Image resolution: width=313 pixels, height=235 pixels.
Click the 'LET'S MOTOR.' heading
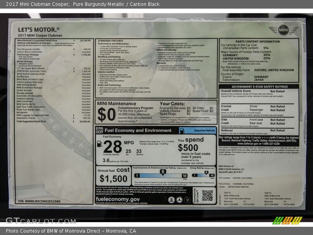tap(39, 30)
